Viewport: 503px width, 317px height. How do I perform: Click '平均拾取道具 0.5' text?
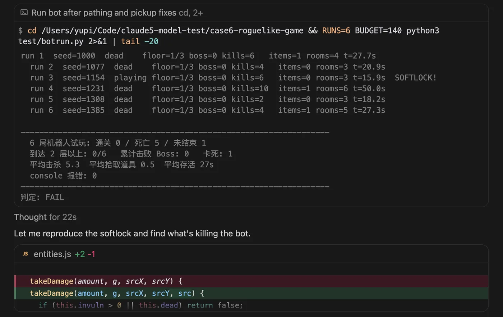point(122,164)
